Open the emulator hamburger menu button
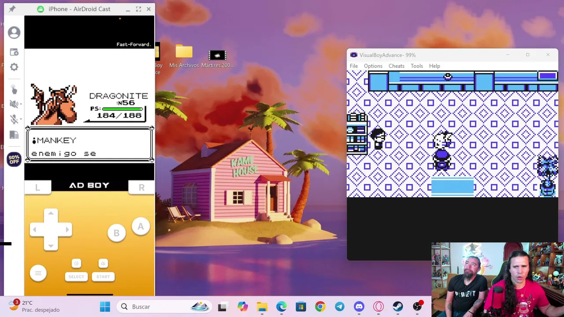 pos(38,273)
